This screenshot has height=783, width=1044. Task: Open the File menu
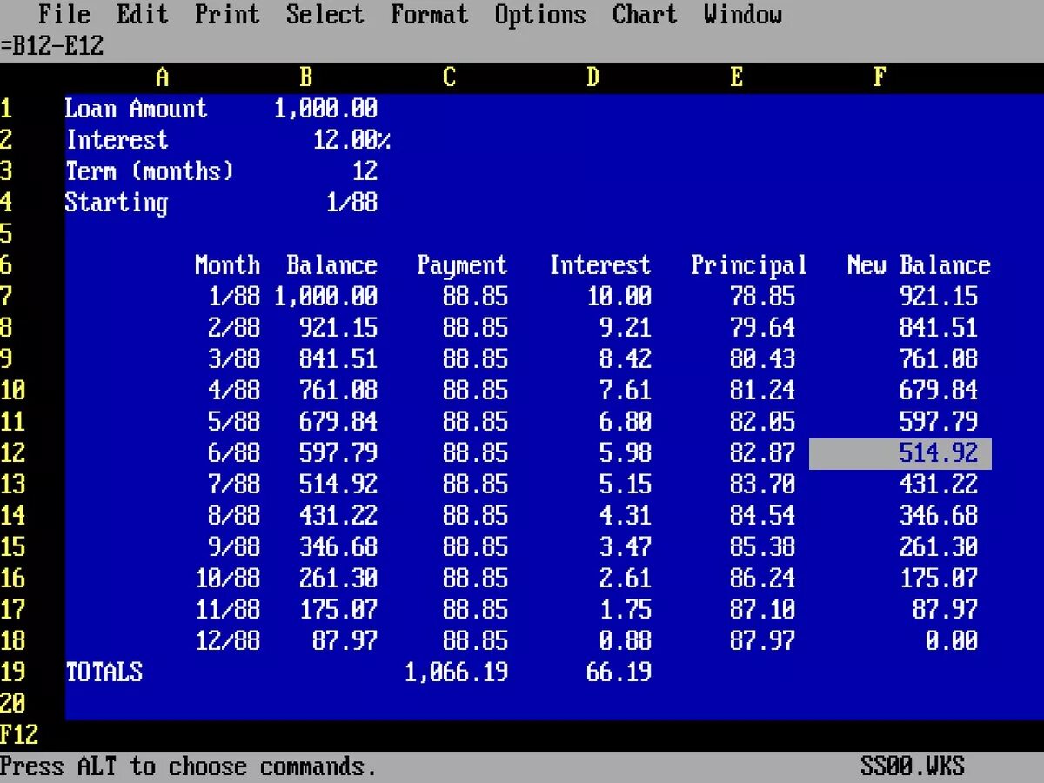click(x=64, y=14)
